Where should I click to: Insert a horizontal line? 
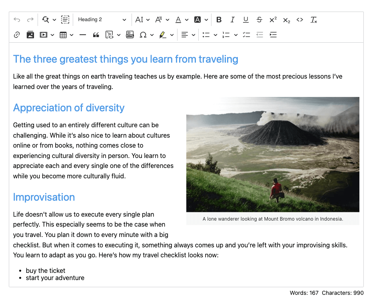[x=82, y=35]
